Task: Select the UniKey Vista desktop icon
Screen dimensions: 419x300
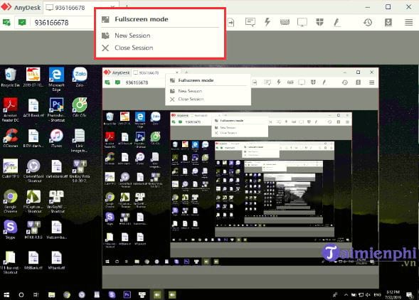Action: [80, 171]
